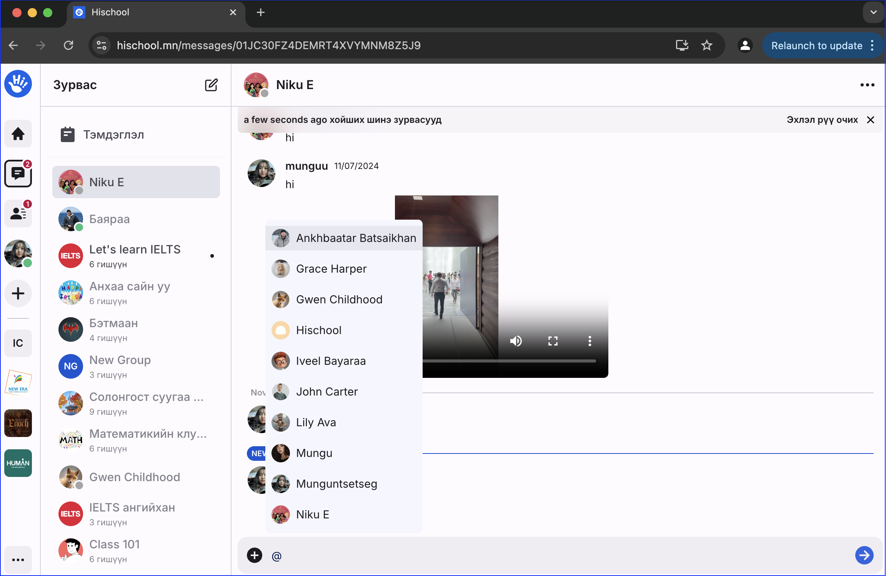Open the home icon in sidebar

point(18,134)
